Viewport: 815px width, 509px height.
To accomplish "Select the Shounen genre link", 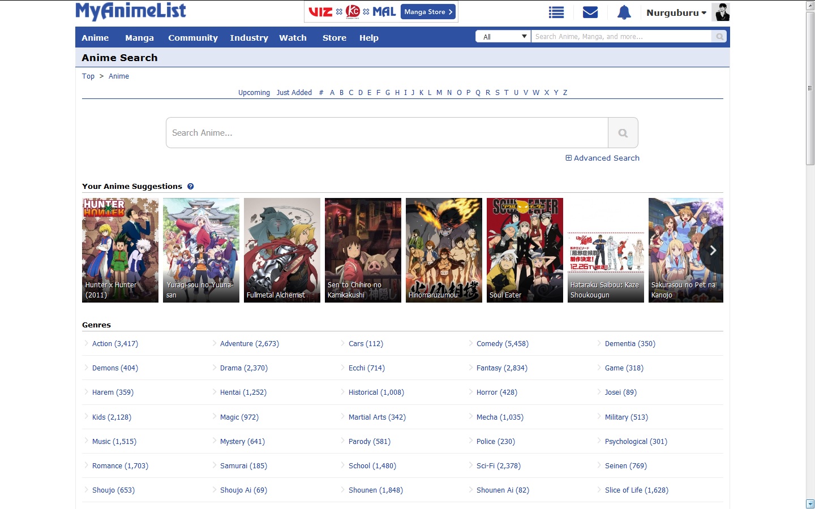I will [376, 490].
